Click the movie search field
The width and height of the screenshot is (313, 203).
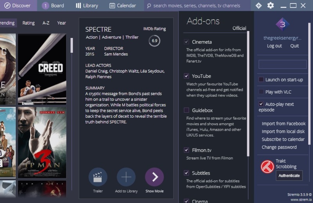tap(197, 5)
